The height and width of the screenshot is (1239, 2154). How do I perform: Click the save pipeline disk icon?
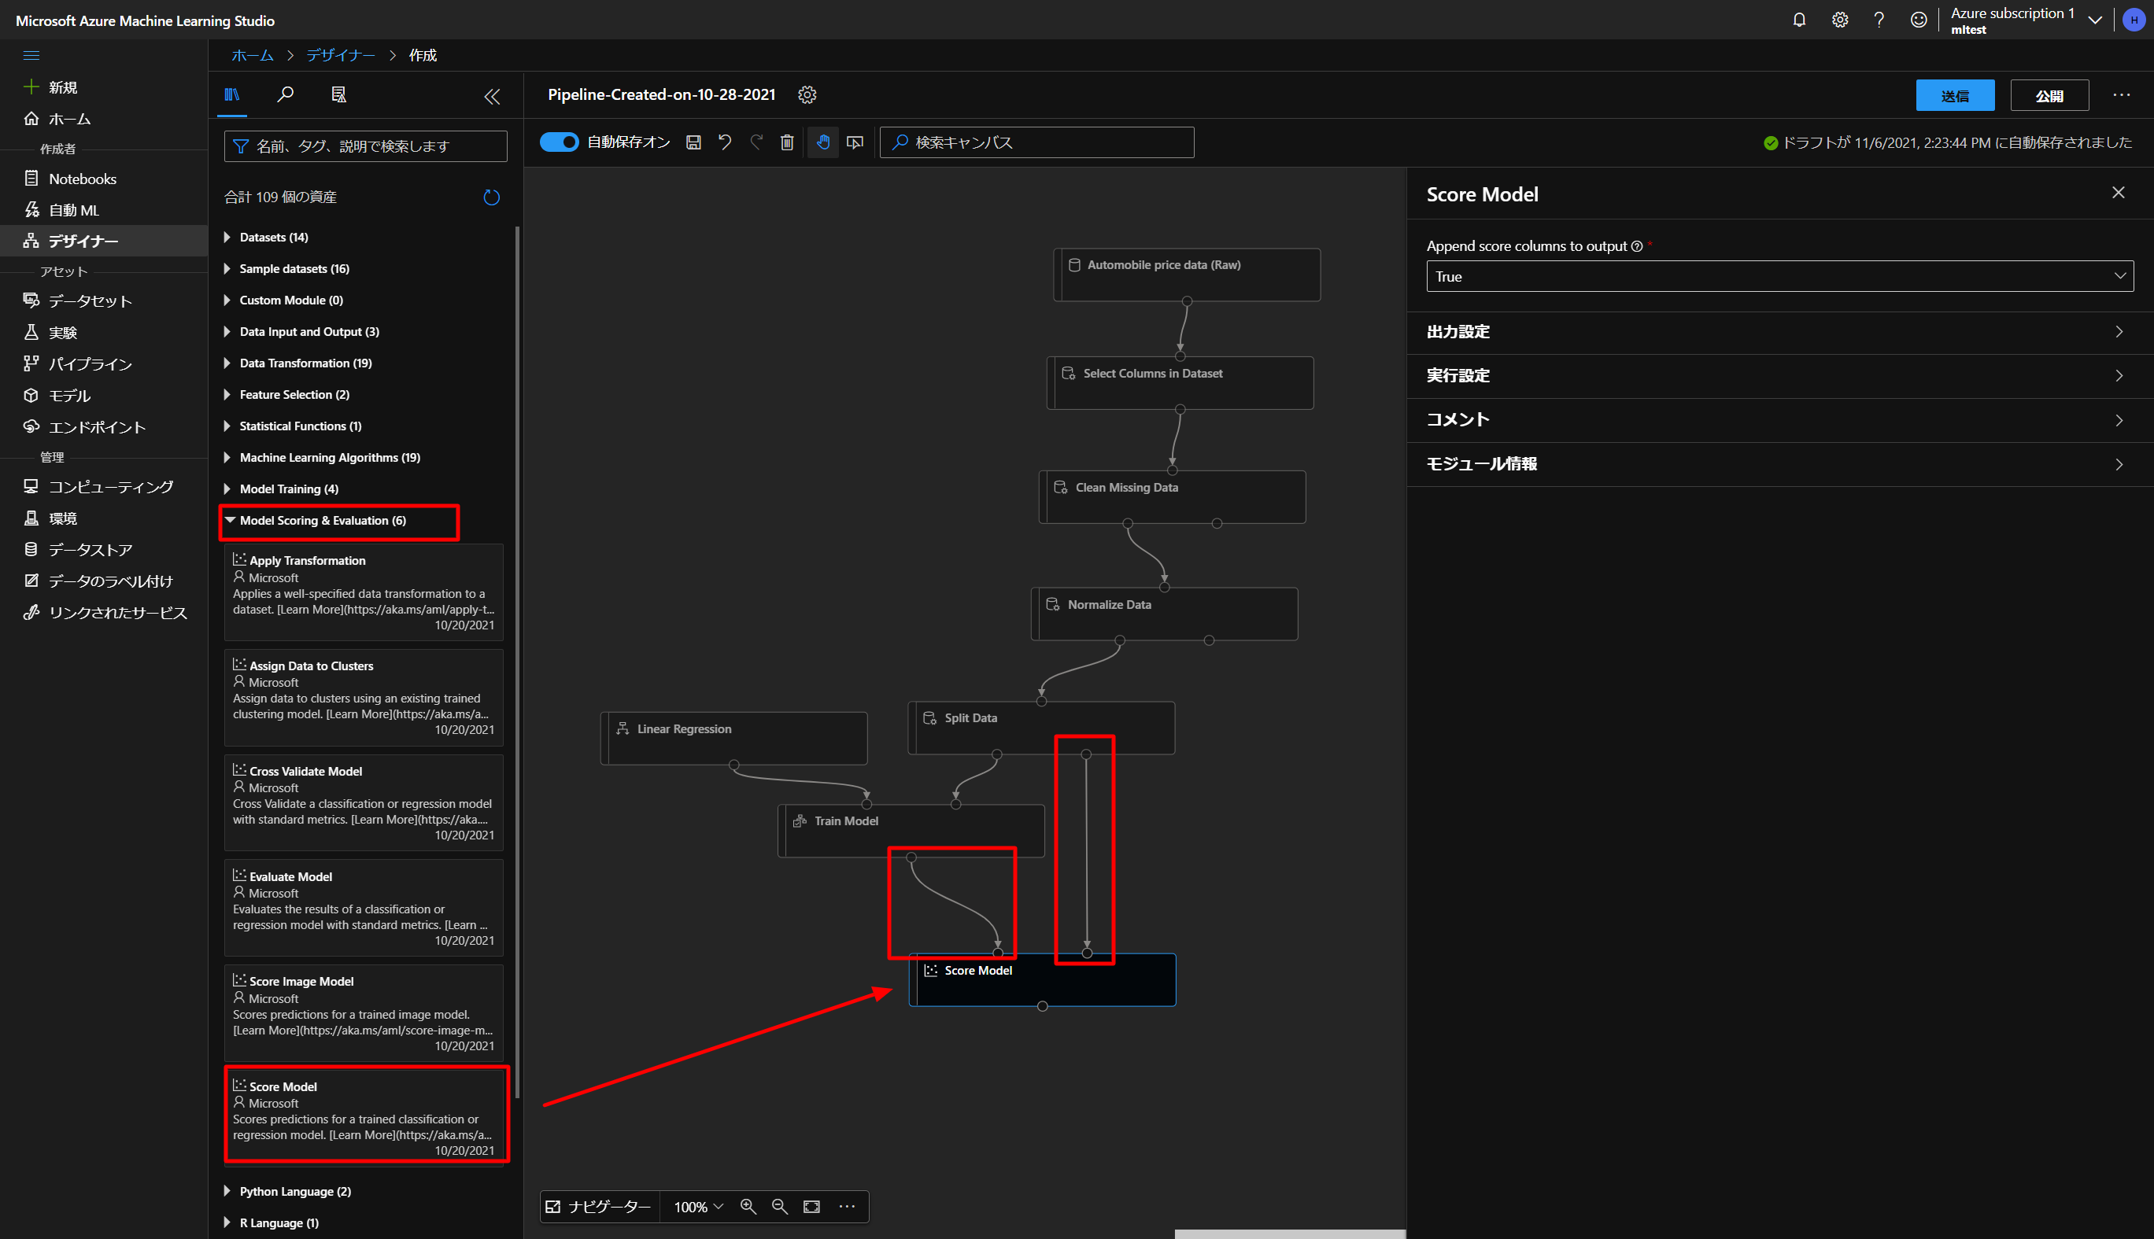click(x=693, y=142)
